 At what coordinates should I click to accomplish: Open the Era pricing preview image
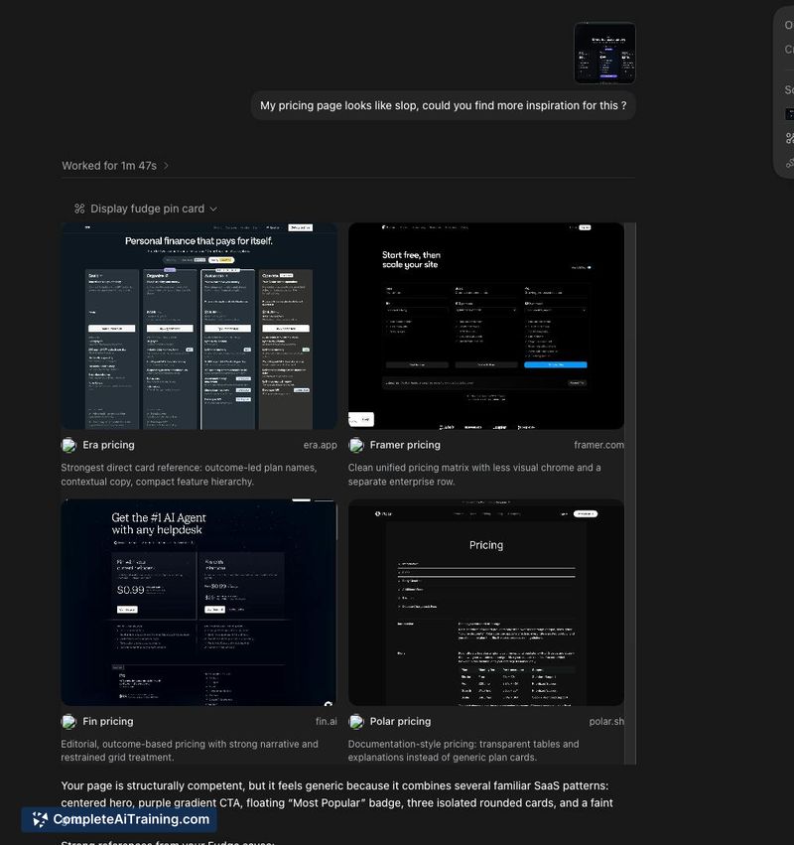(198, 326)
